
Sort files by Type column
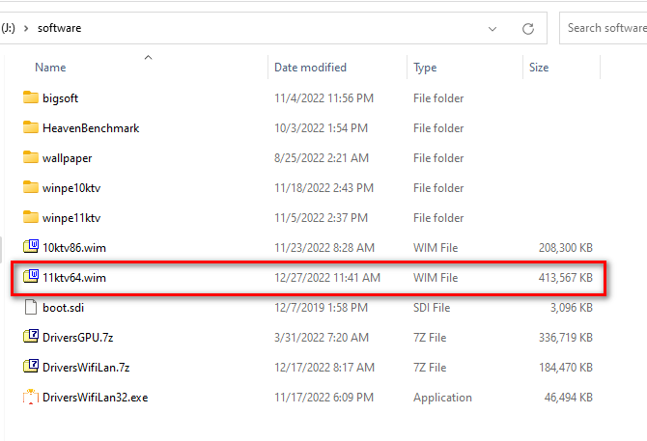425,68
